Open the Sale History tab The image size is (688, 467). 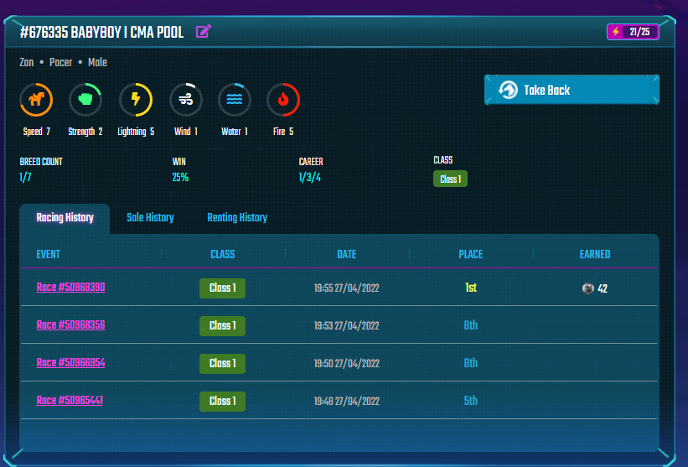(x=150, y=218)
